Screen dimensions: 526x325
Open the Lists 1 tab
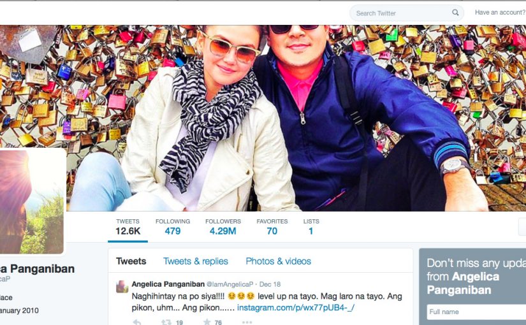click(311, 227)
